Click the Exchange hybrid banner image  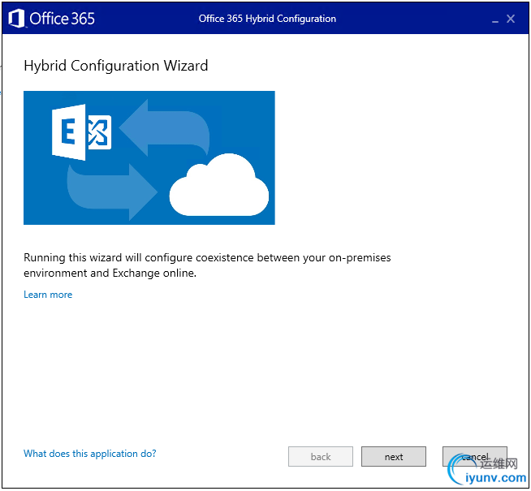(149, 157)
